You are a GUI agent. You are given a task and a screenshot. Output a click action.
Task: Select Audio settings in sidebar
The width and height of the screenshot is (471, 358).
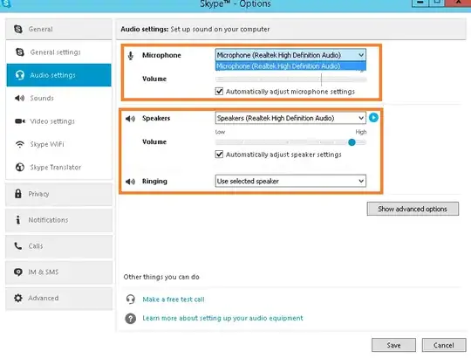(x=58, y=75)
